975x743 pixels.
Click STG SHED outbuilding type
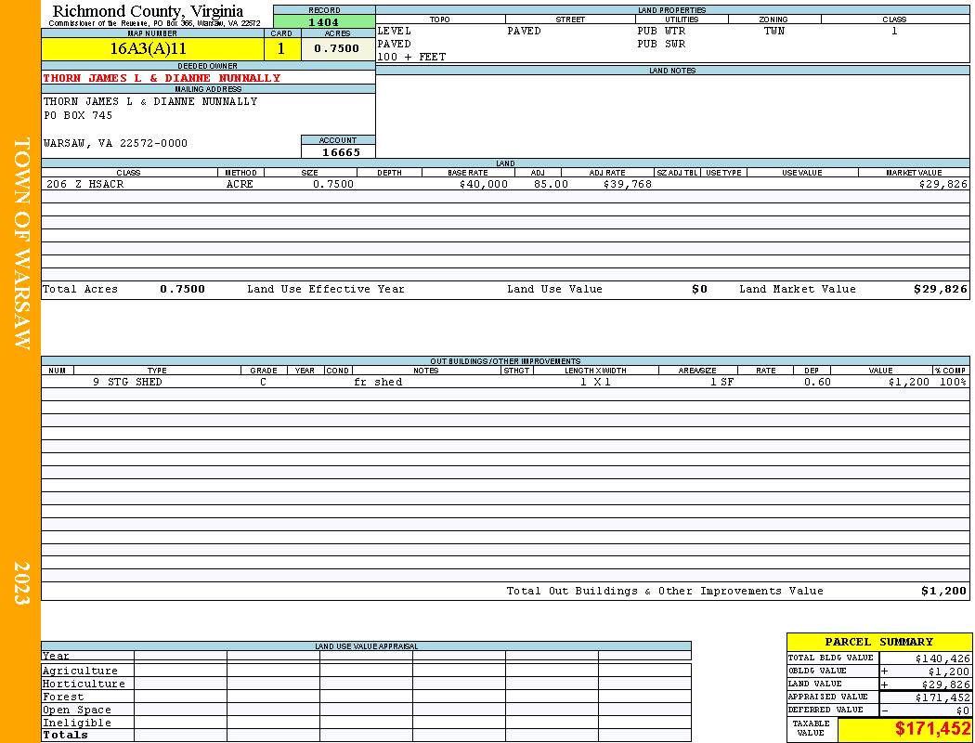[x=135, y=383]
